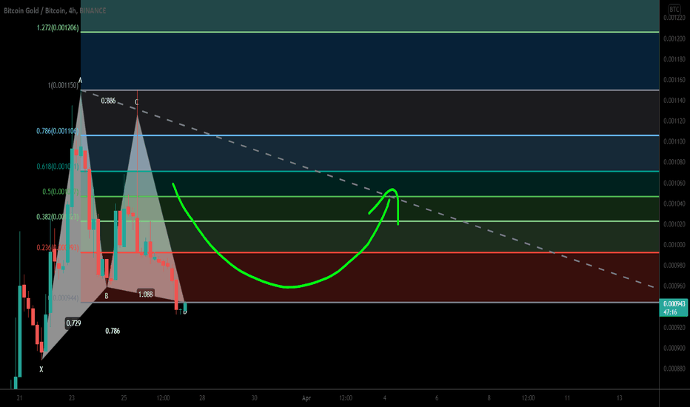Image resolution: width=690 pixels, height=407 pixels.
Task: Click the 1(0.001150) Fibonacci level label
Action: [x=63, y=85]
